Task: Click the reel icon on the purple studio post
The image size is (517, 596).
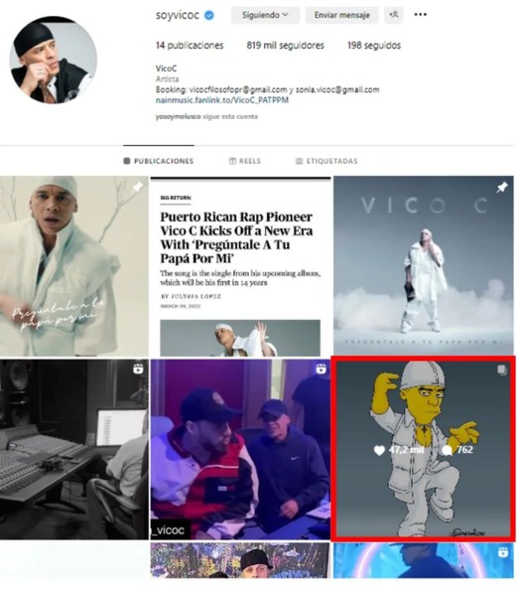Action: tap(321, 370)
